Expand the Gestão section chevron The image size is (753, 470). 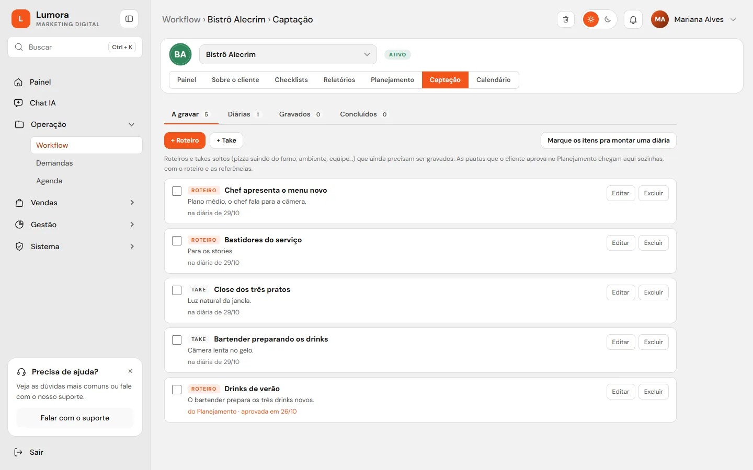click(132, 225)
